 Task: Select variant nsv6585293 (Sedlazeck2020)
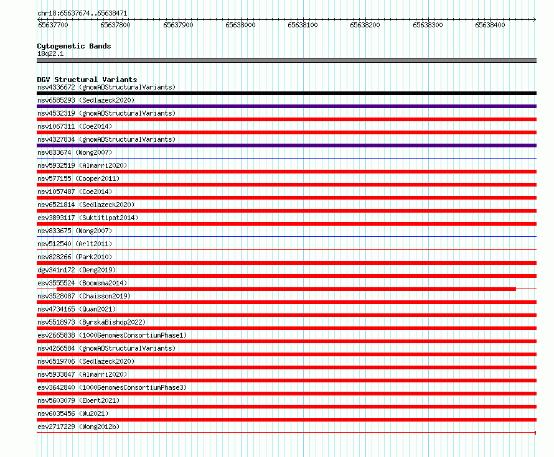click(x=86, y=100)
